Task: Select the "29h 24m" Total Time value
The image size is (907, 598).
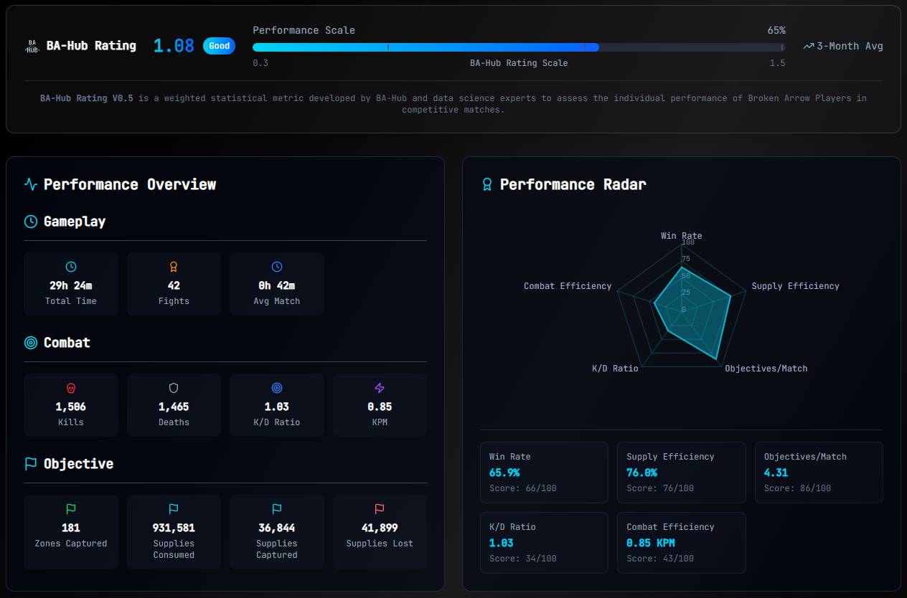Action: (x=70, y=285)
